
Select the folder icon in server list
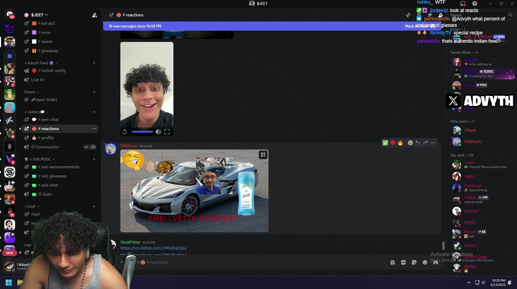(x=10, y=56)
